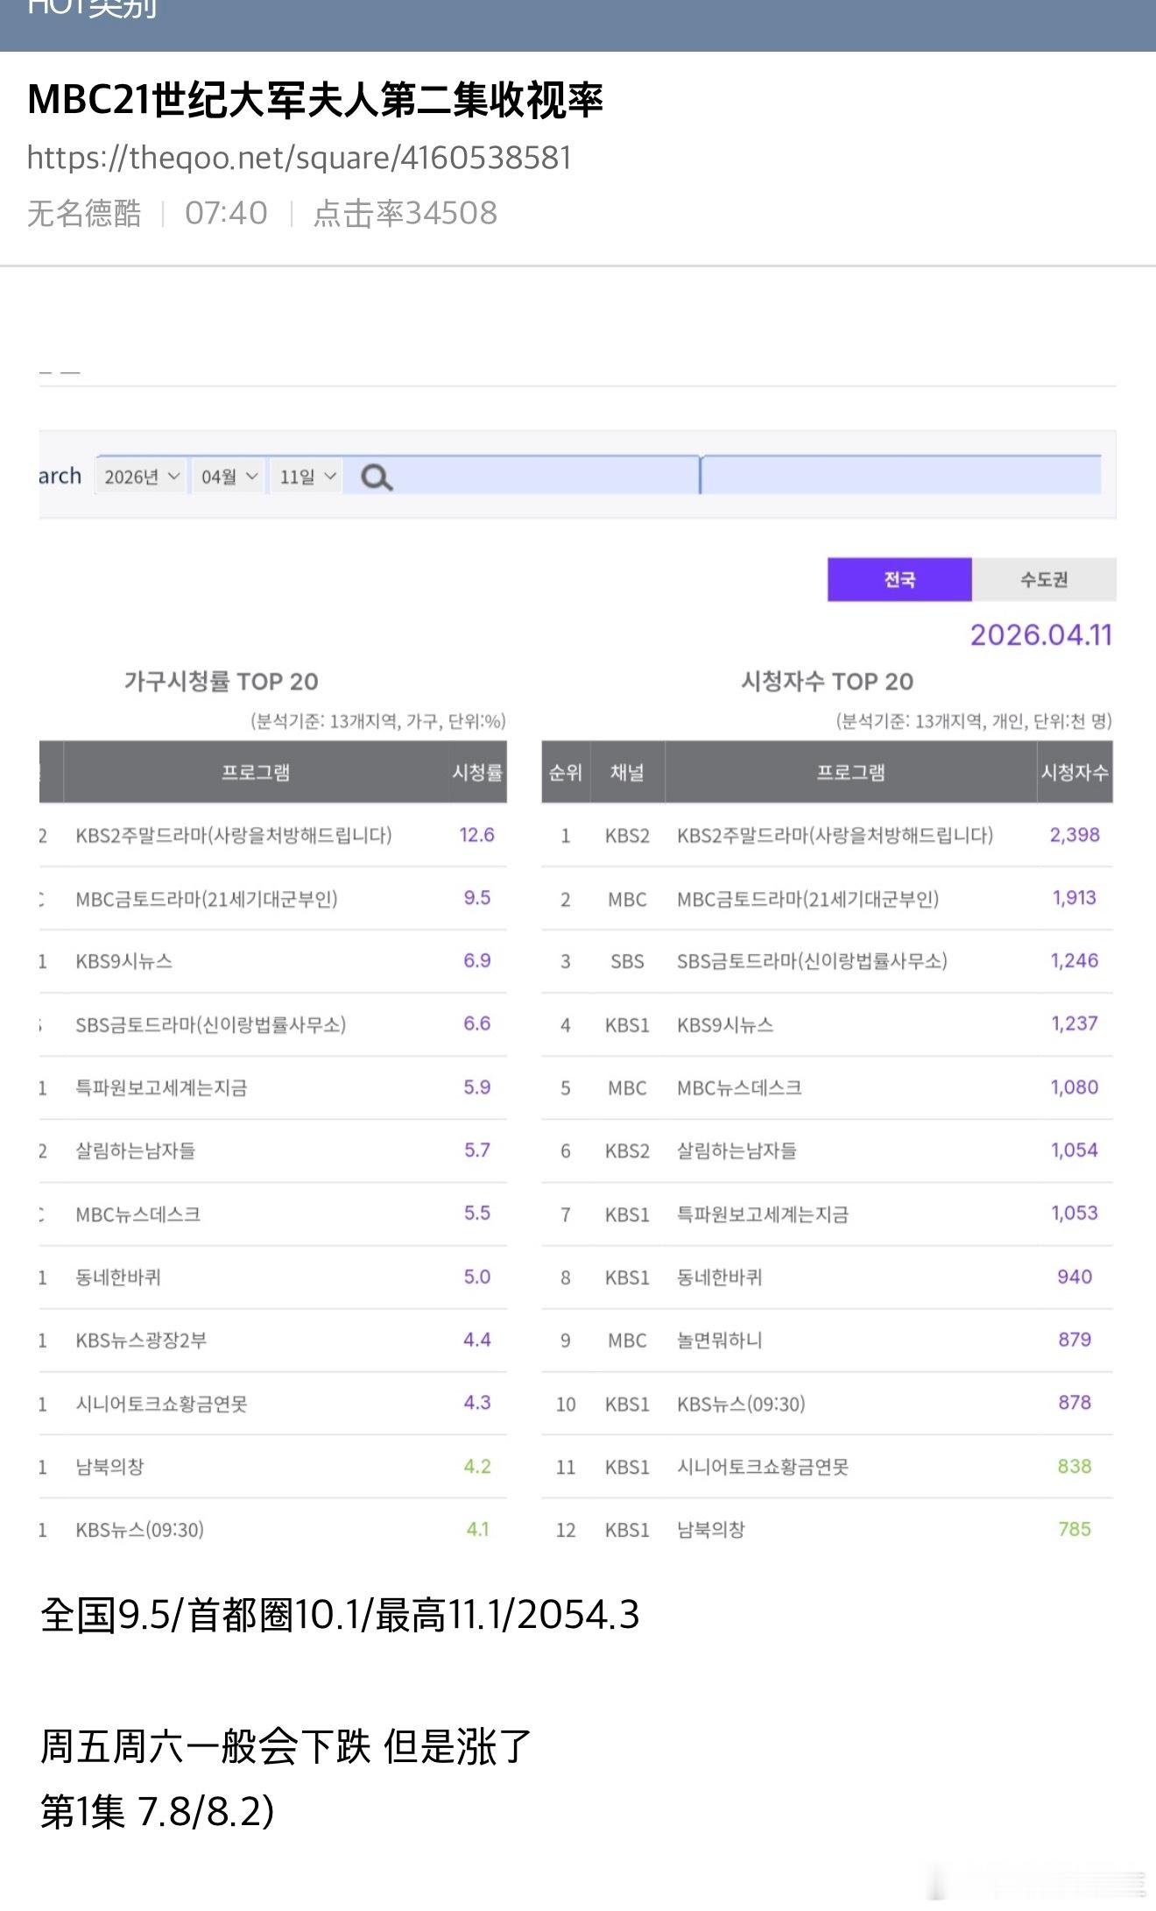1156x1911 pixels.
Task: Click the green rating value 4.2
Action: (477, 1466)
